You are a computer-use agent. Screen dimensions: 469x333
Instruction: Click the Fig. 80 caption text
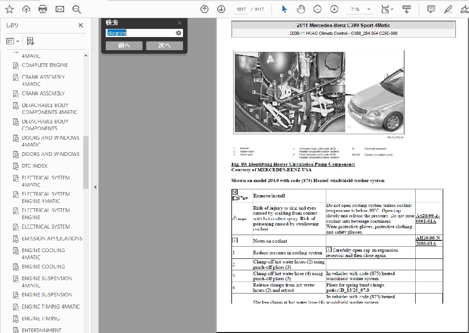click(293, 164)
